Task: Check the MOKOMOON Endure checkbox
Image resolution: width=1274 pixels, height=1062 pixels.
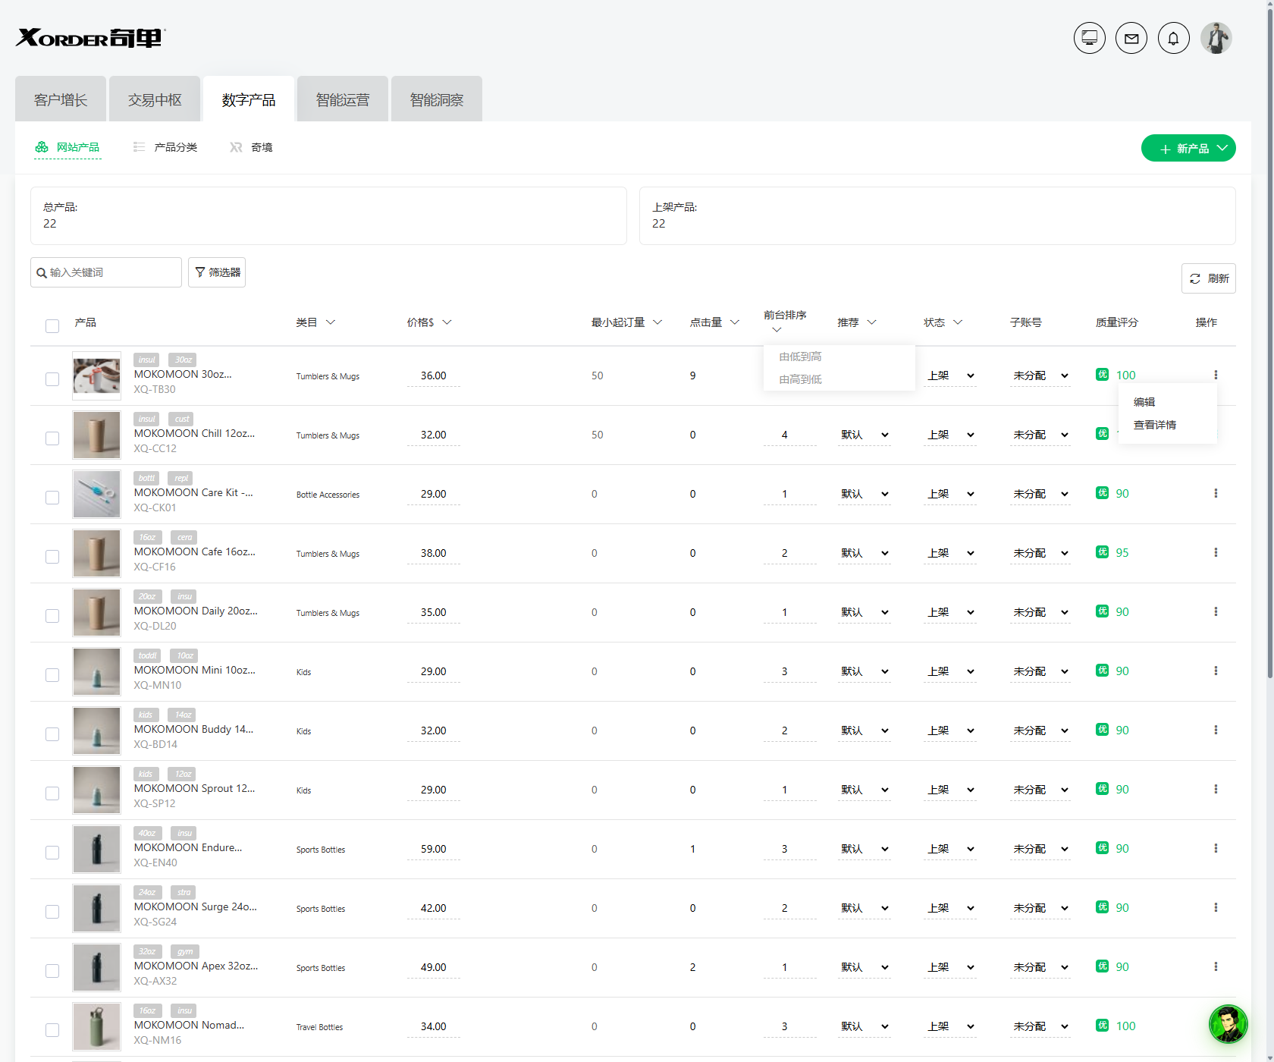Action: 52,853
